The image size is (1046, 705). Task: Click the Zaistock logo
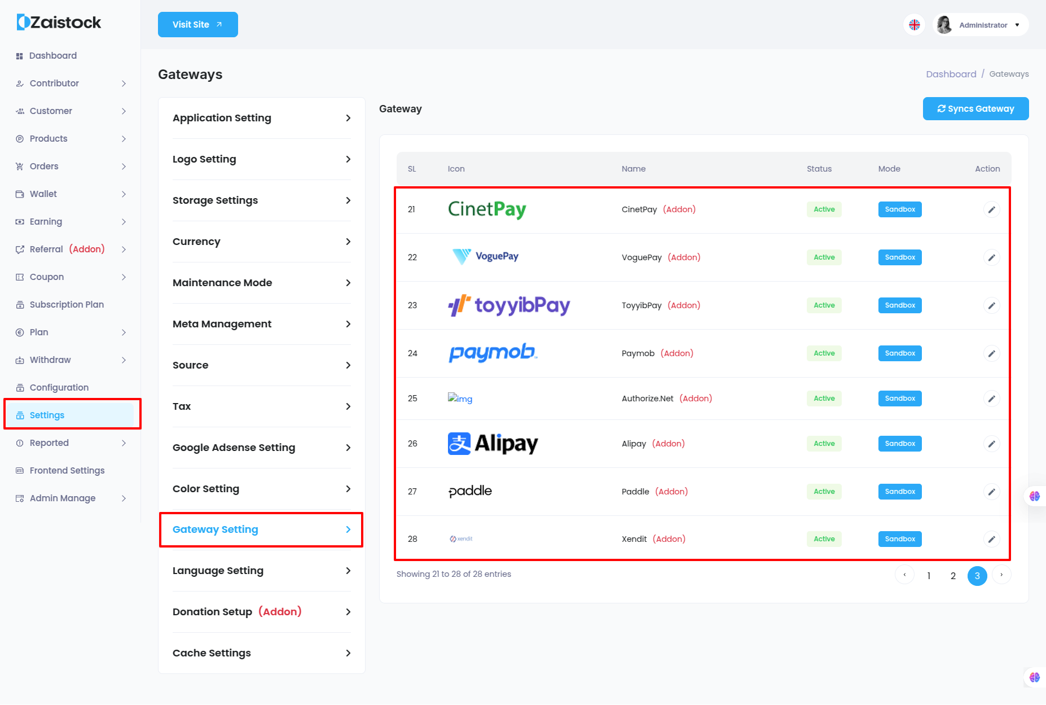tap(59, 23)
